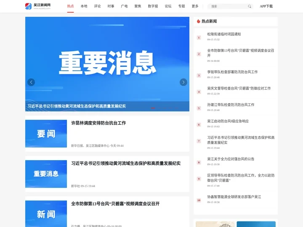Click the APP下载 link
303x227 pixels.
pos(266,6)
